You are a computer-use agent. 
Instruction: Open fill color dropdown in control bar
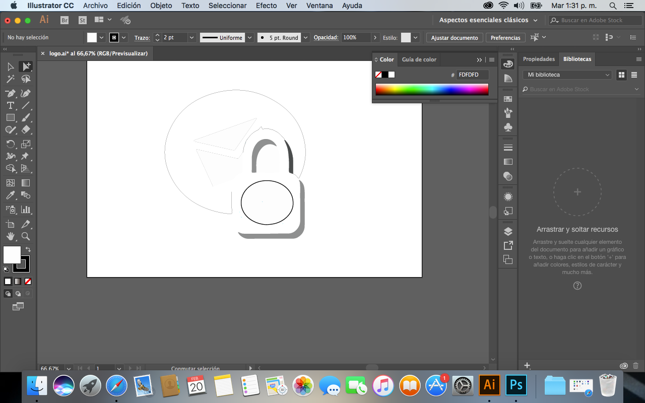coord(101,38)
